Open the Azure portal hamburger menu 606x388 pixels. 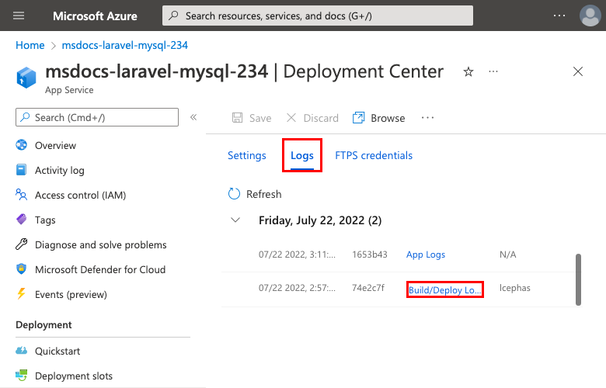click(19, 16)
